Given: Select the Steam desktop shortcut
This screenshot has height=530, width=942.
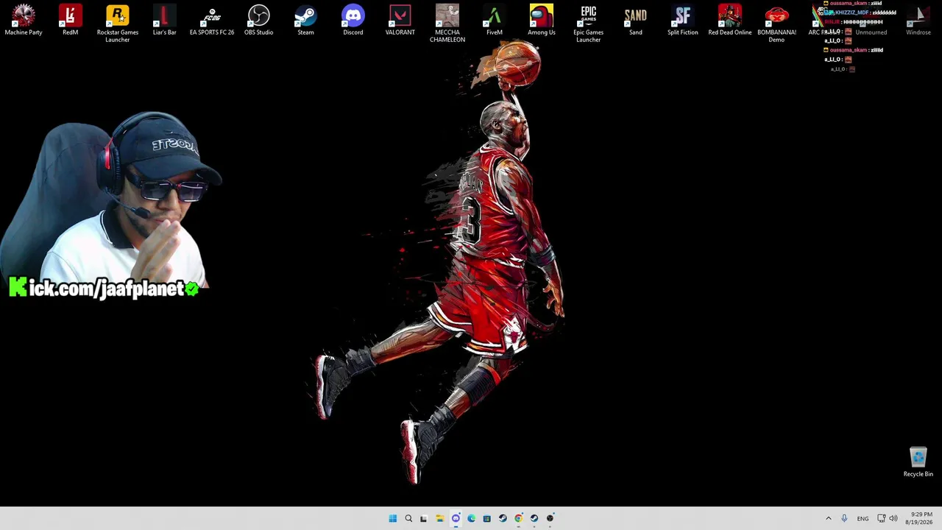Looking at the screenshot, I should (x=305, y=21).
